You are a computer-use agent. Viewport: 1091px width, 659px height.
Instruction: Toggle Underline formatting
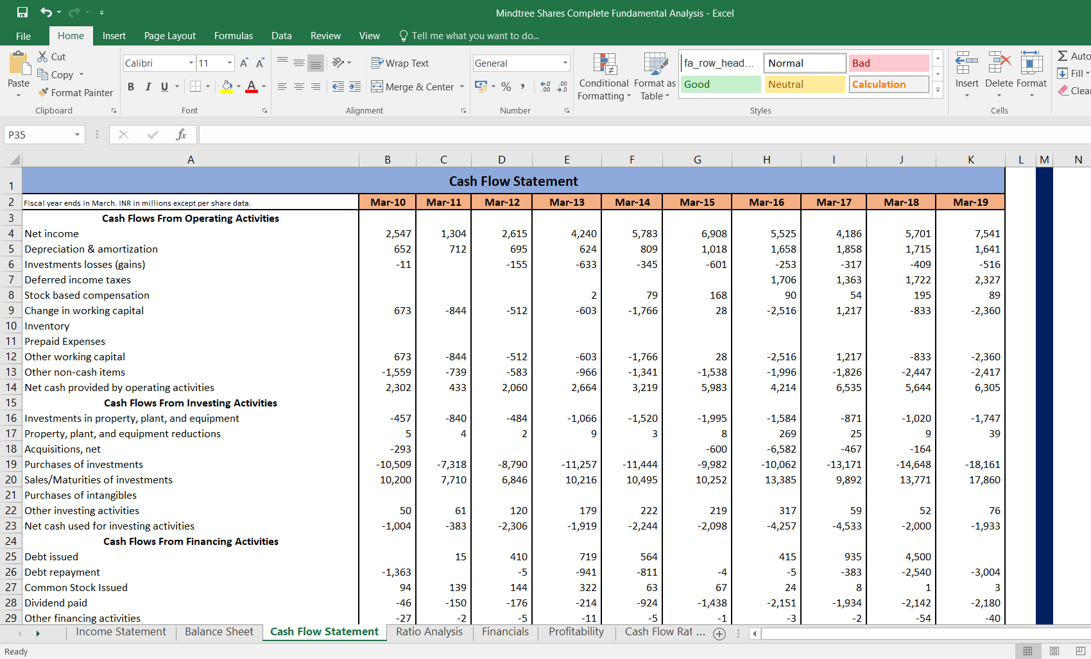(165, 87)
